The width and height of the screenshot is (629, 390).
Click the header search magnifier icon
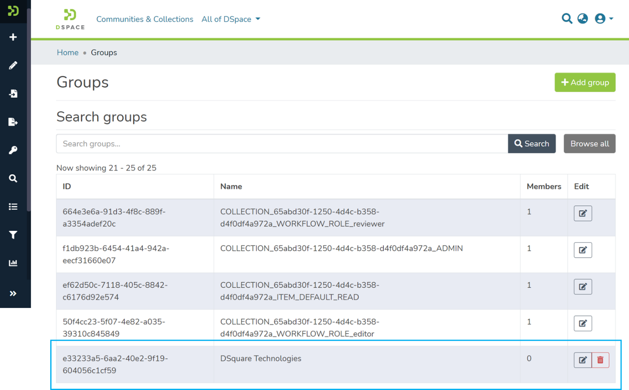tap(566, 19)
